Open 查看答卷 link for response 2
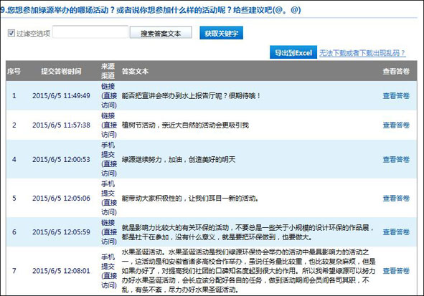 click(x=396, y=125)
